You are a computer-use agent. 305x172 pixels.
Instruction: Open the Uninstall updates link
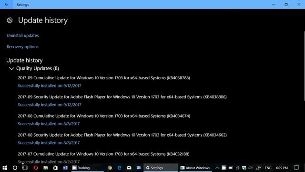[x=22, y=35]
